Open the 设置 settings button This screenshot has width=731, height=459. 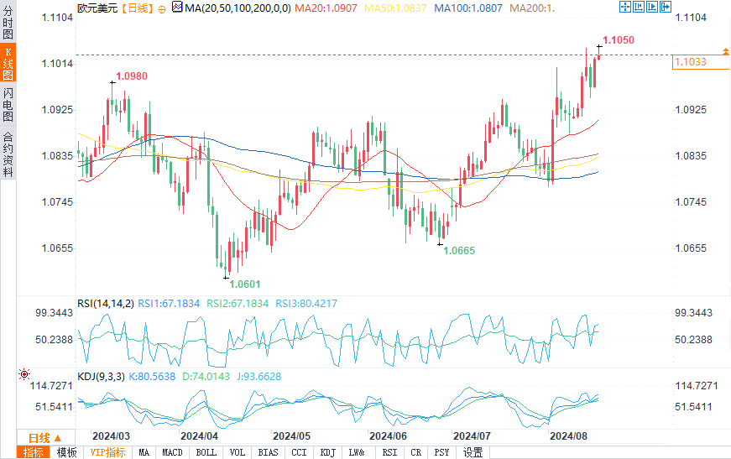[x=473, y=452]
